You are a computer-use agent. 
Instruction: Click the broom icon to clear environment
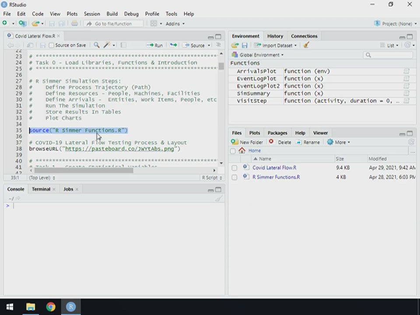pos(306,45)
